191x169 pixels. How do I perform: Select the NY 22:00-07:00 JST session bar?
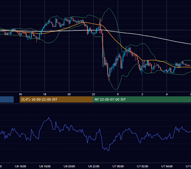pyautogui.click(x=142, y=99)
